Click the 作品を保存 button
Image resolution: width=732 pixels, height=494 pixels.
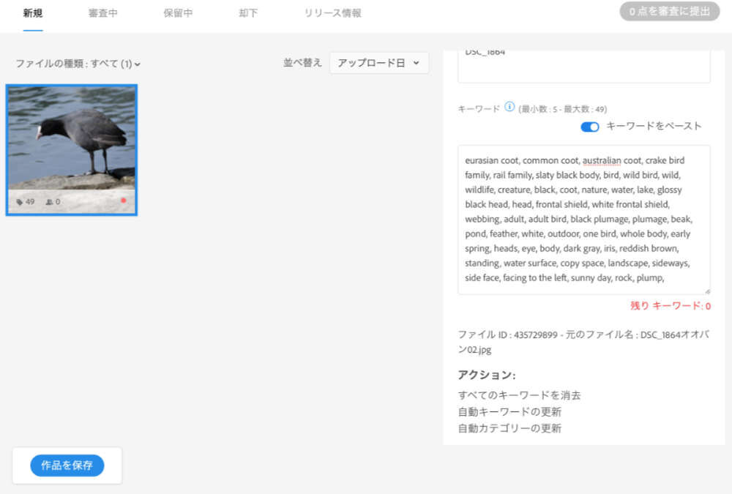pyautogui.click(x=67, y=465)
